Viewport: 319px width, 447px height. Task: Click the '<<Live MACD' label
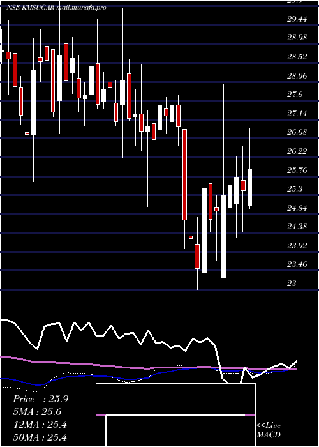click(x=269, y=430)
